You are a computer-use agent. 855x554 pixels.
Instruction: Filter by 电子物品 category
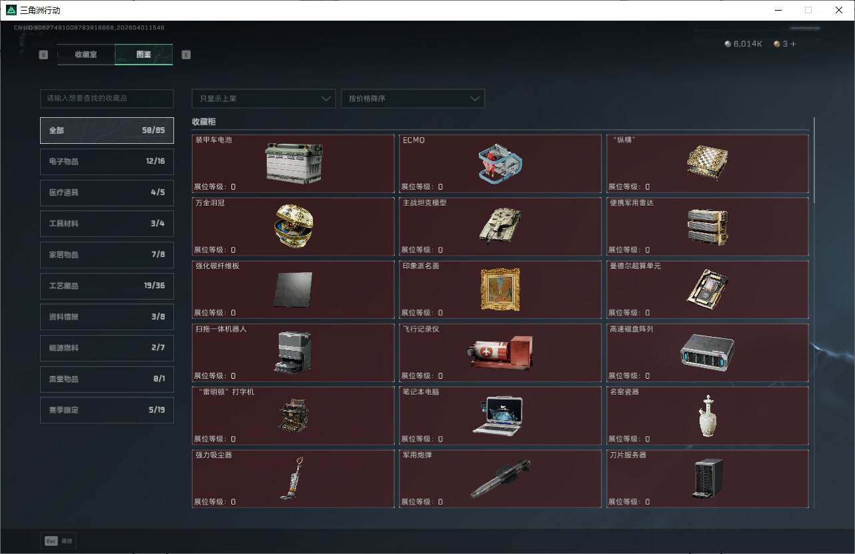(x=107, y=161)
